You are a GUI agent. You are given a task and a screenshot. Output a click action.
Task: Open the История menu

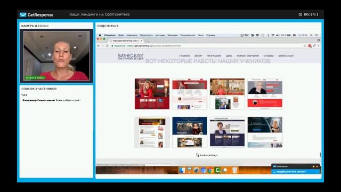[160, 35]
